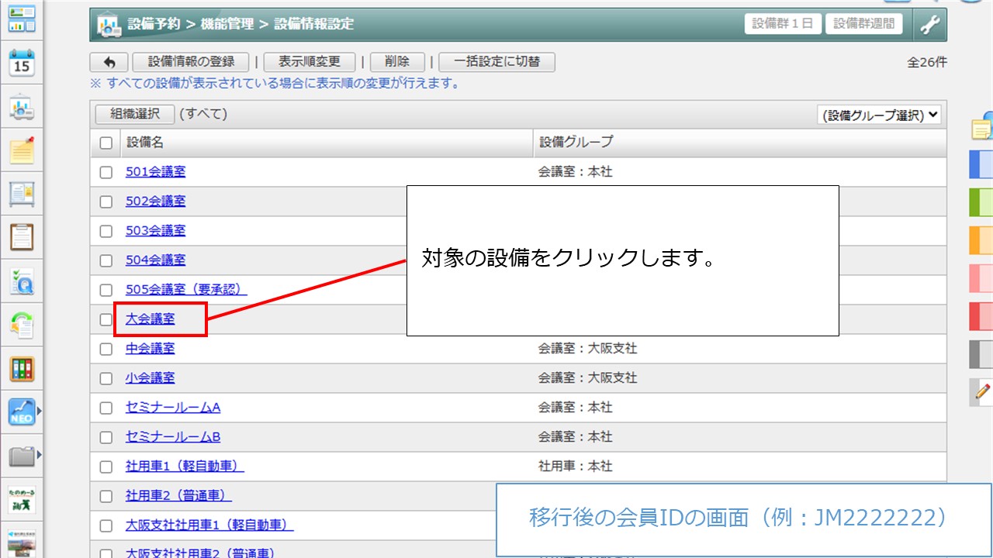Open the yellow sticky memo icon in sidebar

pyautogui.click(x=22, y=150)
